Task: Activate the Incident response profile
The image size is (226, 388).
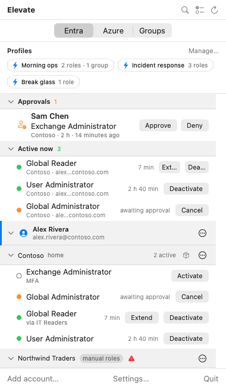Action: pyautogui.click(x=165, y=65)
